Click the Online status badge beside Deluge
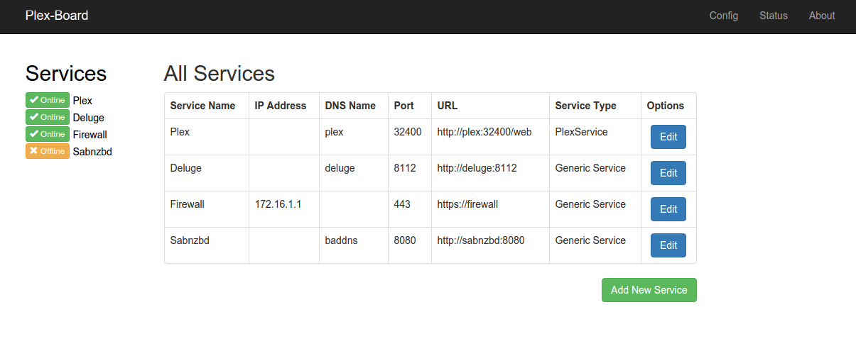Screen dimensions: 856x361 click(x=48, y=117)
